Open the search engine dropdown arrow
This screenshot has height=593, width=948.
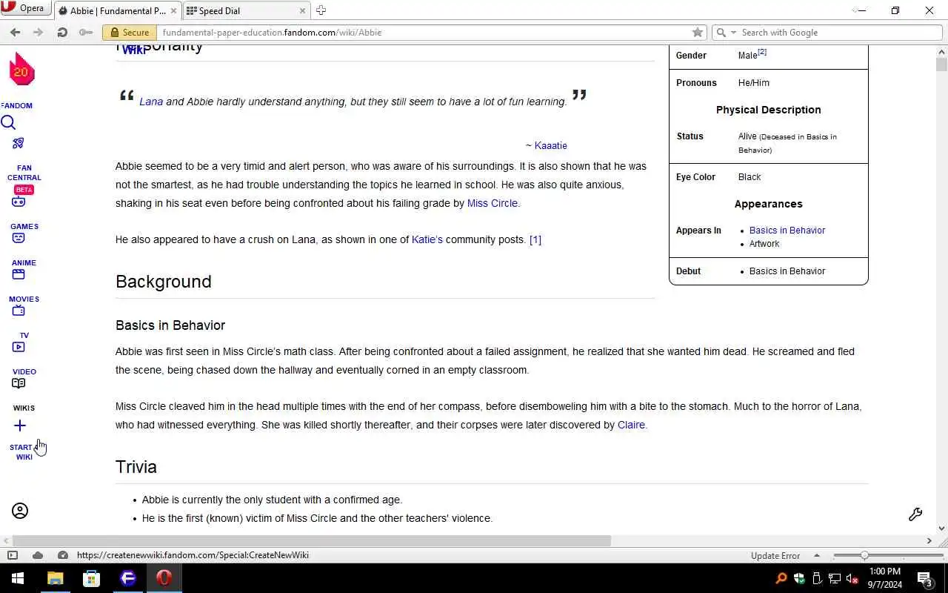(733, 33)
